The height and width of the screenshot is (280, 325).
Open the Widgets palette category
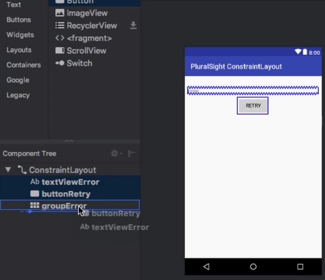point(20,35)
